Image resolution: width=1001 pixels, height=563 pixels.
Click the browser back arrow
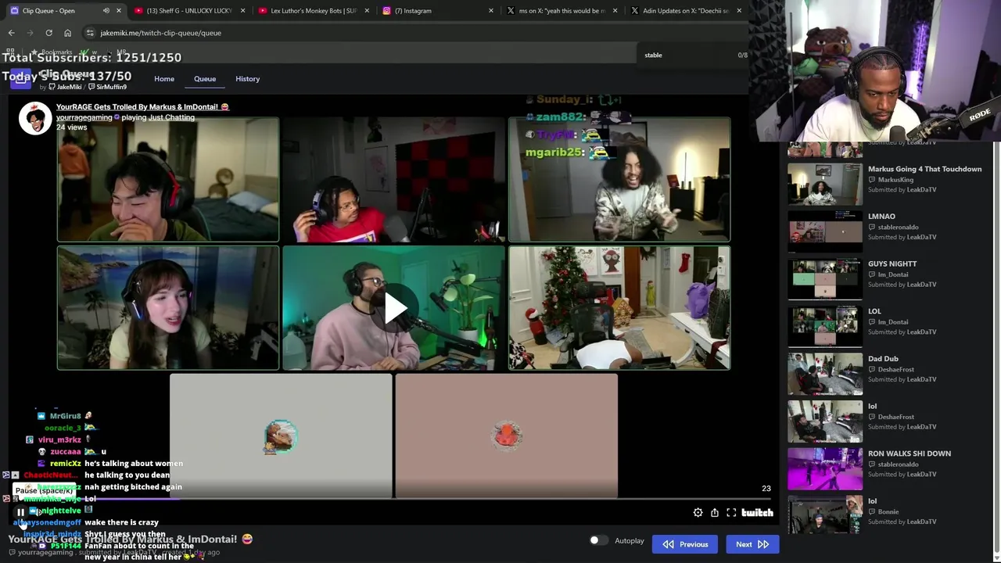11,33
